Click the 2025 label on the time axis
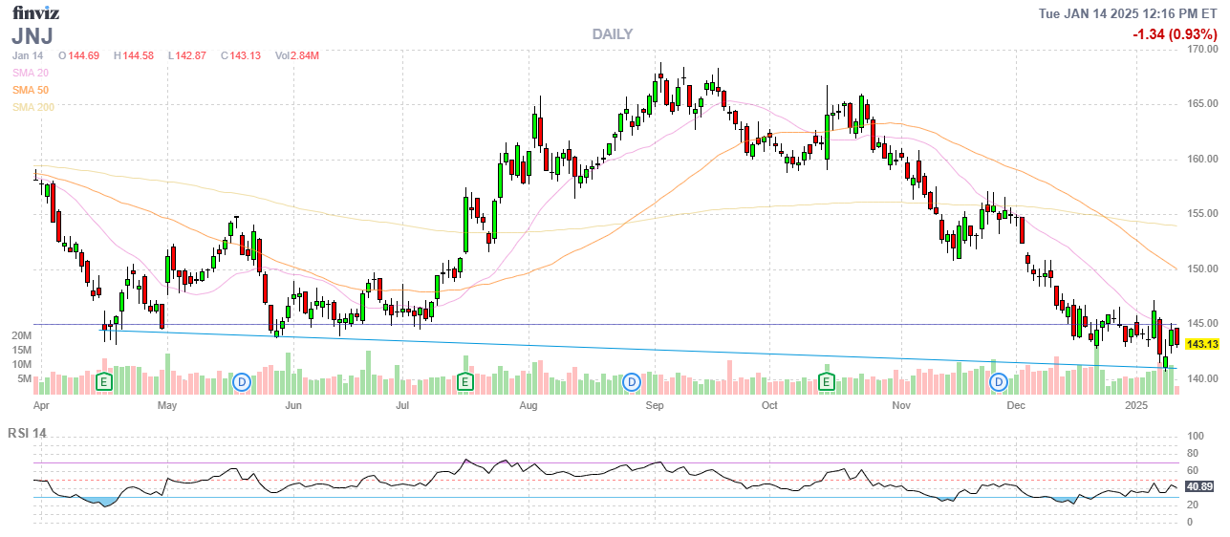1230x537 pixels. click(x=1136, y=406)
